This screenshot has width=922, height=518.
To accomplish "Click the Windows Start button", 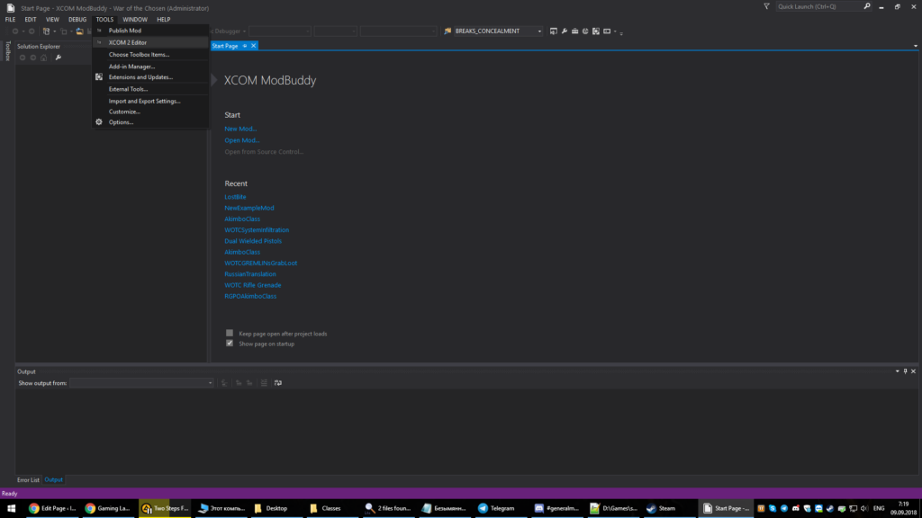I will 11,508.
